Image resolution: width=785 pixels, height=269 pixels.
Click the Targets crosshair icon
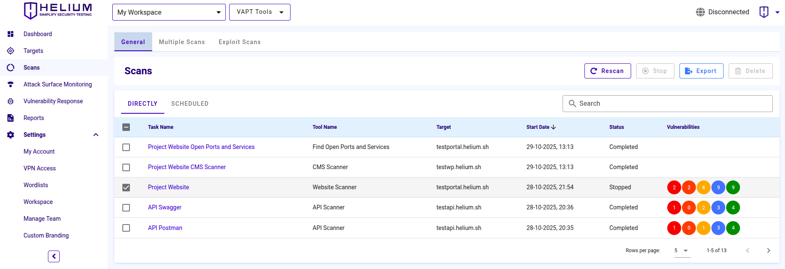point(11,51)
